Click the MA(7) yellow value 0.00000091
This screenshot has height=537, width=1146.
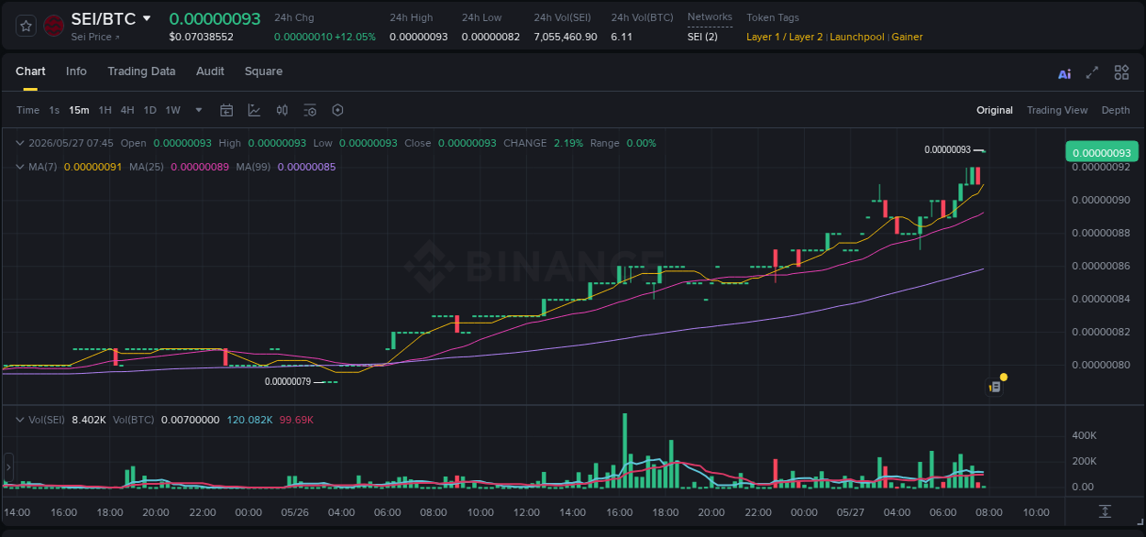93,167
